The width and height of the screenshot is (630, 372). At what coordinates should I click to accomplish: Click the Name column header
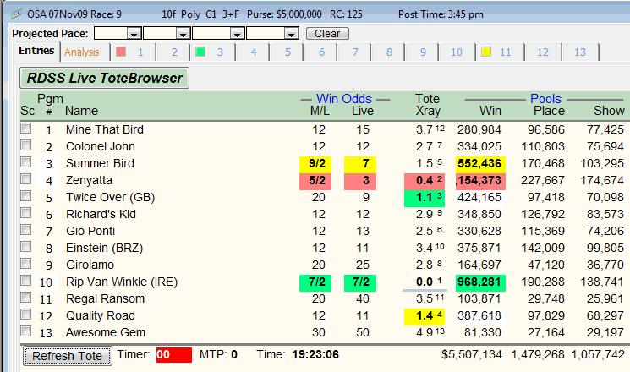pos(81,111)
